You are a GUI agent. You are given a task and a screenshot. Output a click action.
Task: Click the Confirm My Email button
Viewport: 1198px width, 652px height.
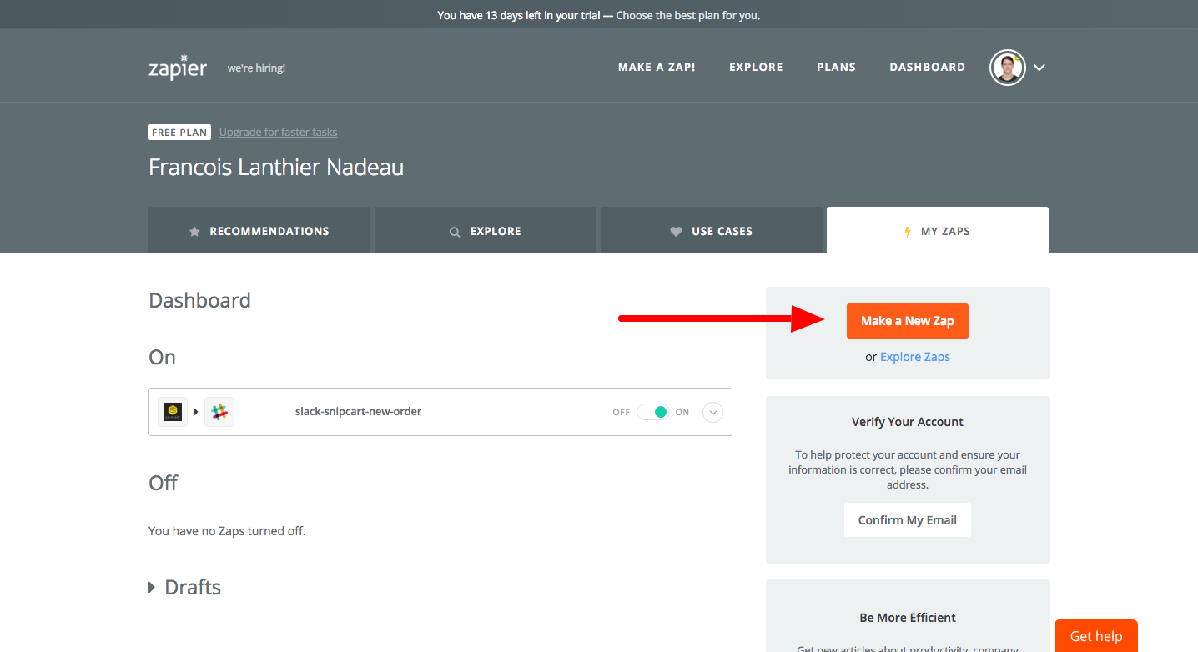pos(908,519)
